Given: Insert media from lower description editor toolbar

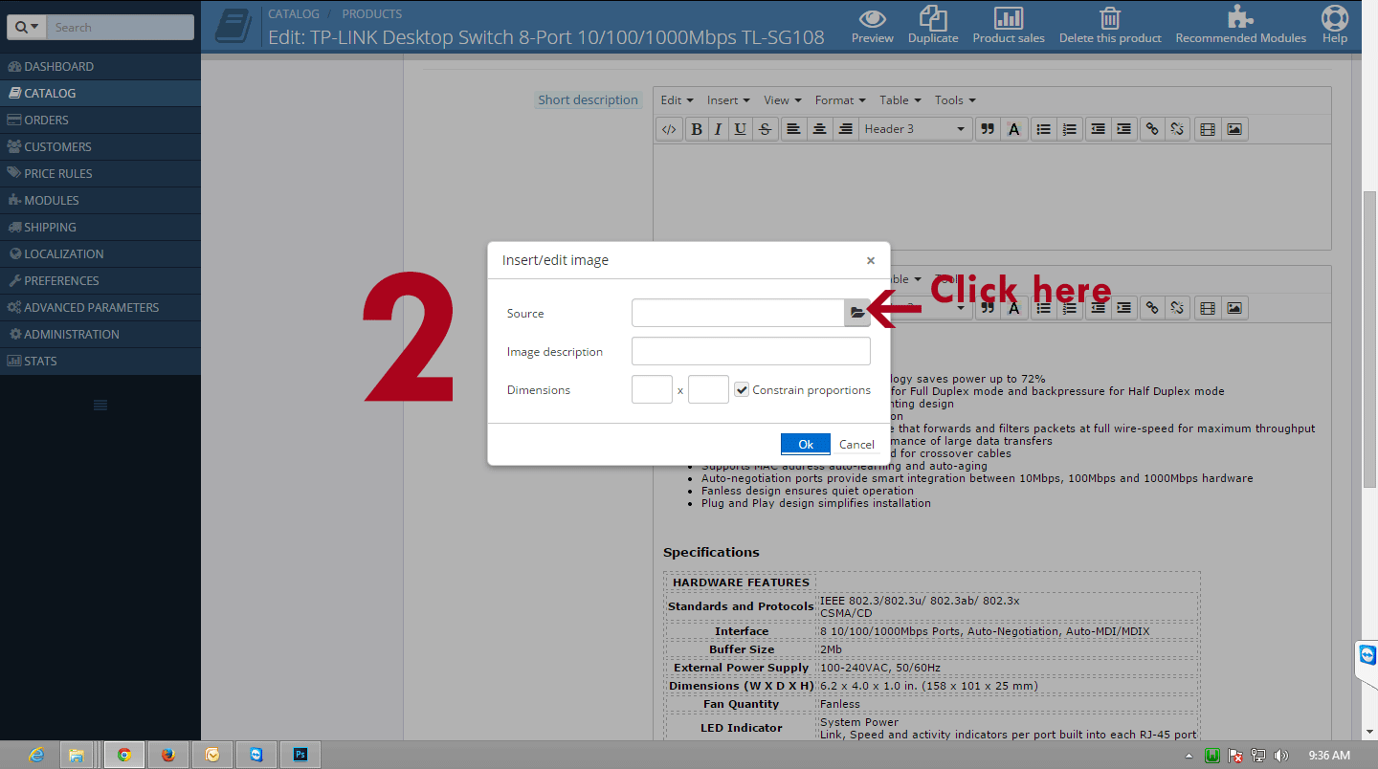Looking at the screenshot, I should point(1208,308).
